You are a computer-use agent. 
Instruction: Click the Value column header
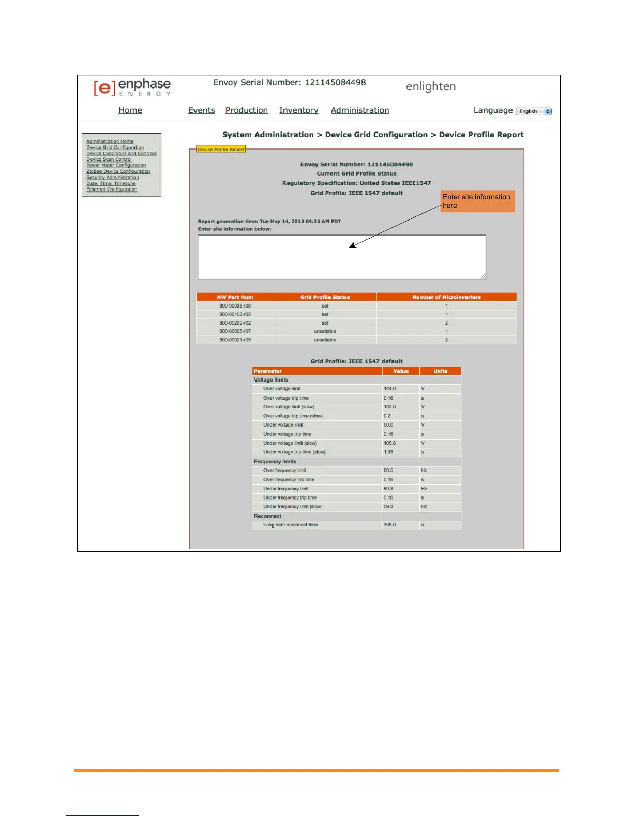(x=401, y=371)
